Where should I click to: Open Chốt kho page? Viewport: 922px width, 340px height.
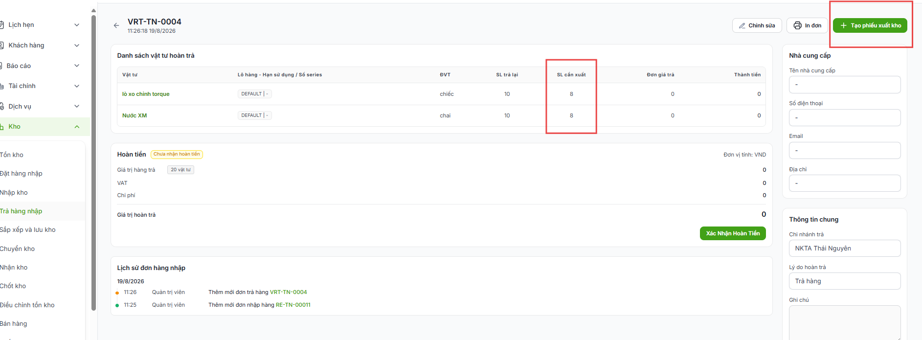[x=13, y=286]
